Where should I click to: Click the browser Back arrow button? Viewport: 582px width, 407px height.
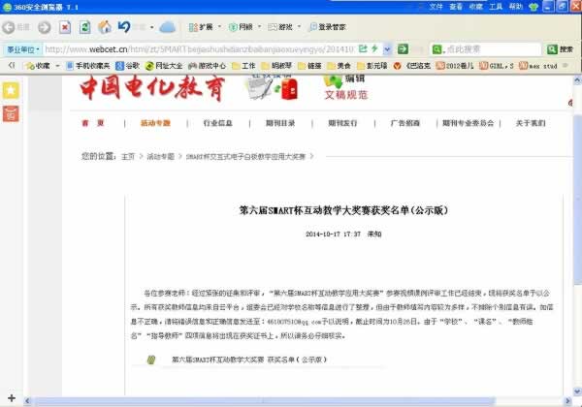(9, 27)
